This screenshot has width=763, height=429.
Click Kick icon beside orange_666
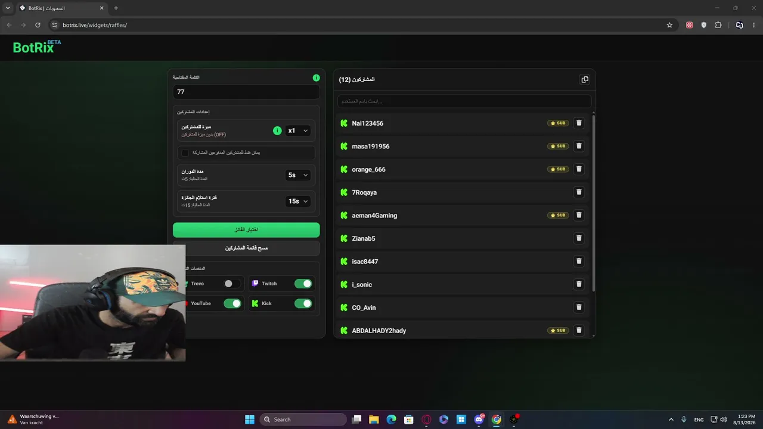[344, 169]
